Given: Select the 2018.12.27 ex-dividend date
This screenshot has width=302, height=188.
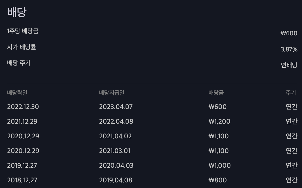Looking at the screenshot, I should [x=22, y=180].
